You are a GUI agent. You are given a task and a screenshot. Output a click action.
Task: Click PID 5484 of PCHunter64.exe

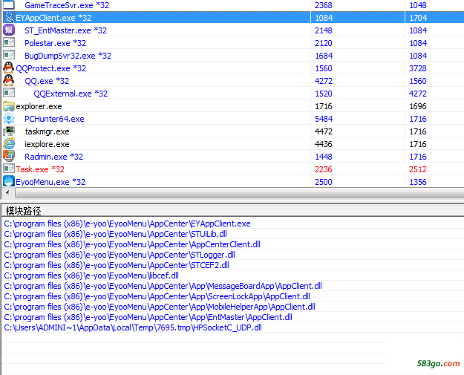pyautogui.click(x=324, y=119)
